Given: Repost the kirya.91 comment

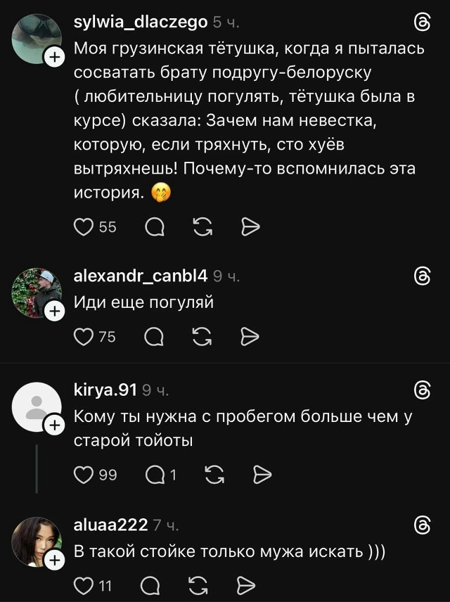Looking at the screenshot, I should pyautogui.click(x=214, y=475).
